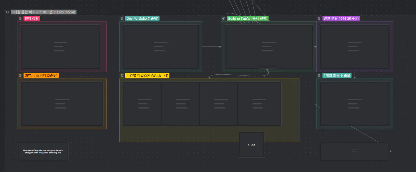This screenshot has width=416, height=172.
Task: Select the 1개월 최종 산출물 label
Action: click(337, 75)
